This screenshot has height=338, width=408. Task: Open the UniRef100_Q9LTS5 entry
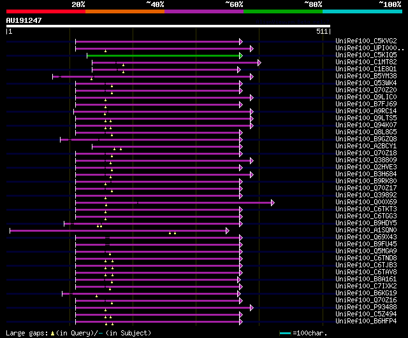click(366, 118)
